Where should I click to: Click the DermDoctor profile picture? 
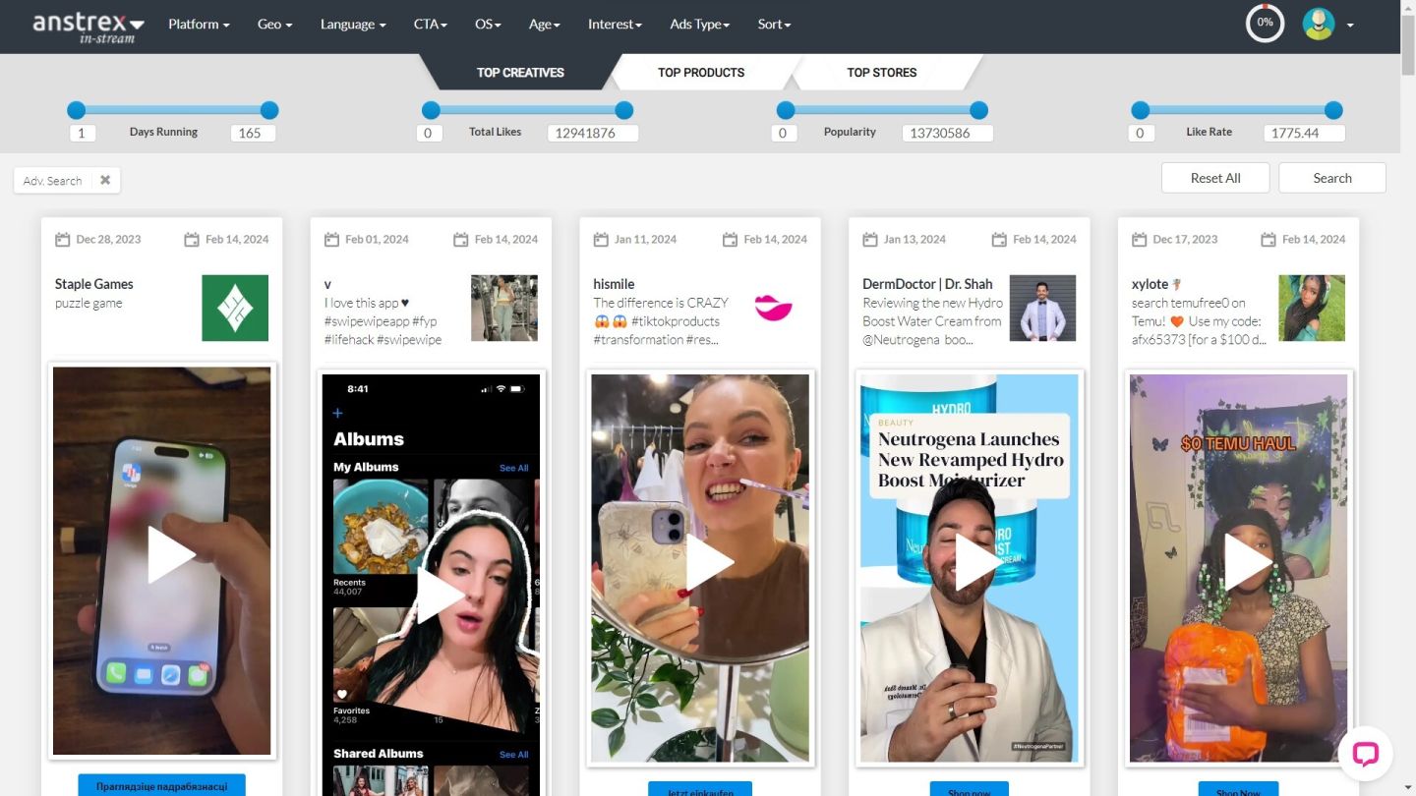click(x=1042, y=308)
